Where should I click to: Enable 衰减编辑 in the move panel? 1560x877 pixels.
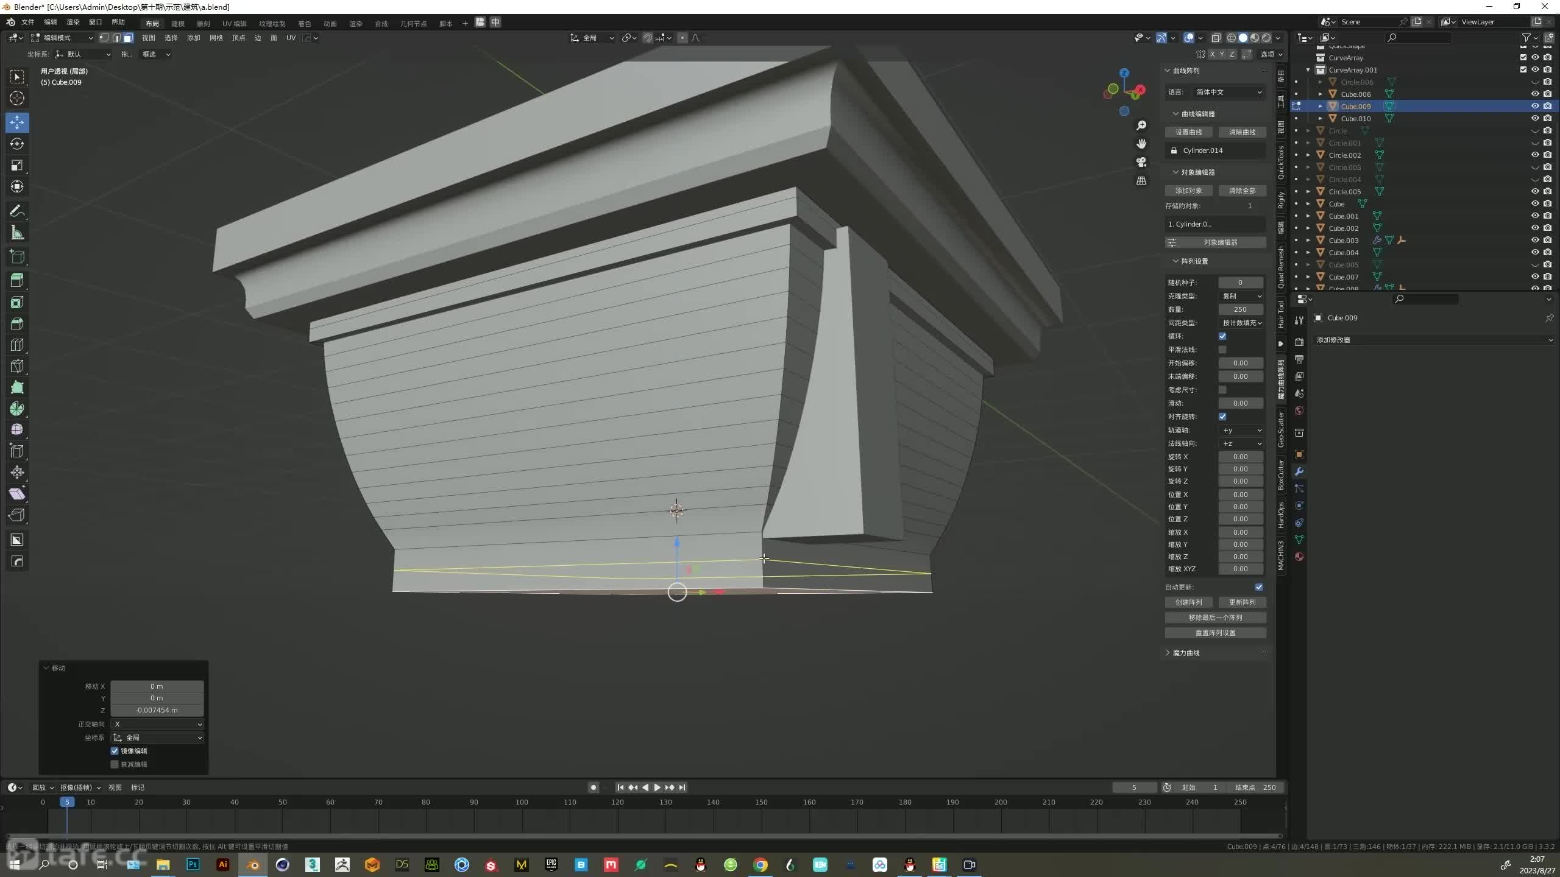pyautogui.click(x=115, y=764)
